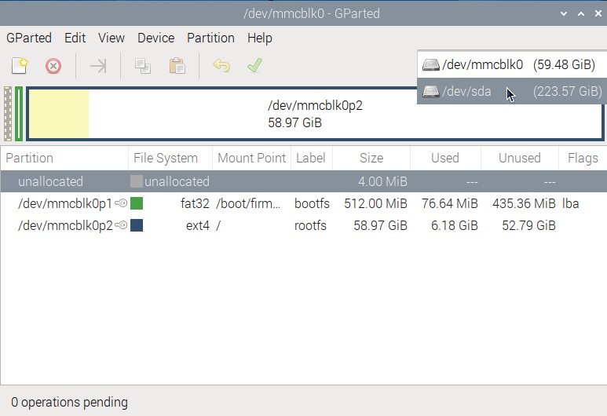Select the /dev/mmcblk0p1 partition row
The width and height of the screenshot is (607, 416).
(303, 203)
